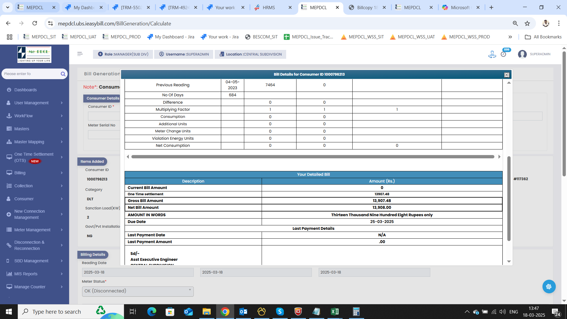The width and height of the screenshot is (567, 319).
Task: Open Disconnection & Reconnection menu
Action: pyautogui.click(x=35, y=245)
